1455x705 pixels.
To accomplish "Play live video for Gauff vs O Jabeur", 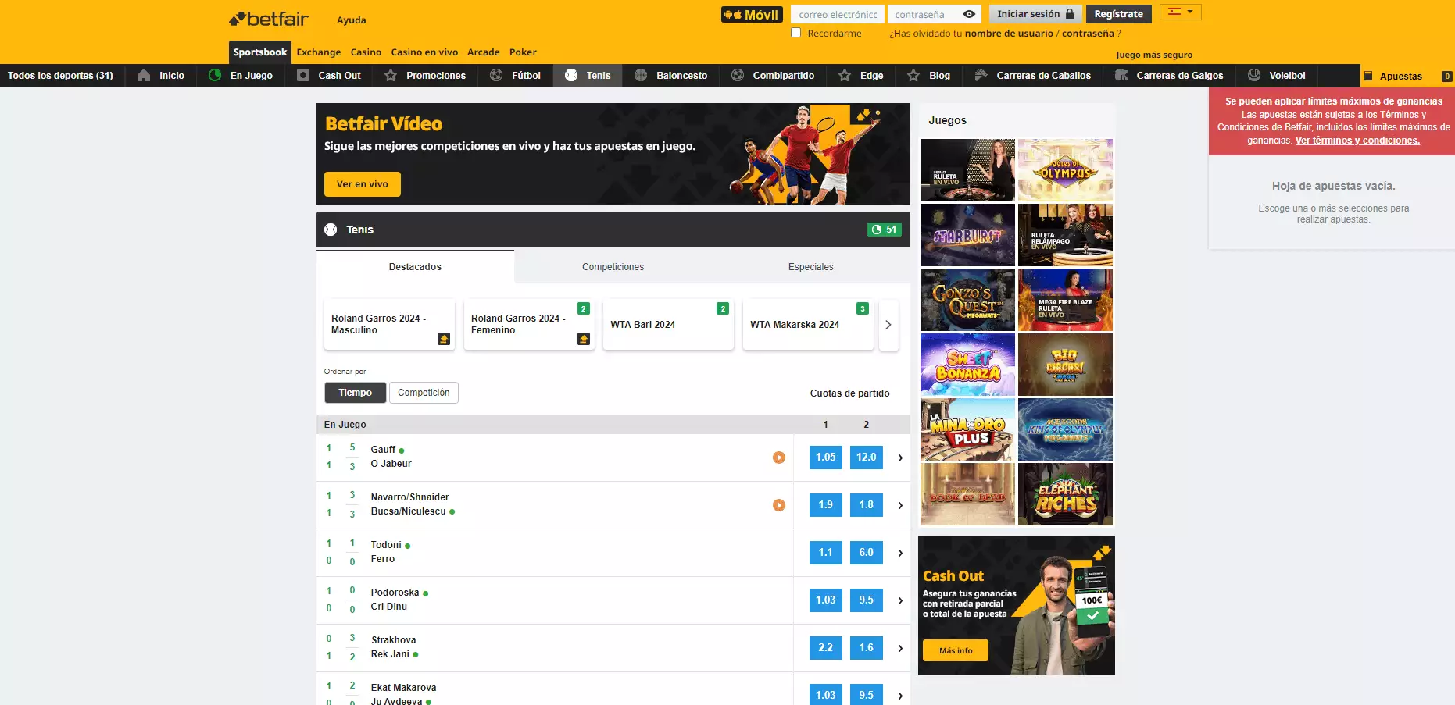I will coord(779,458).
